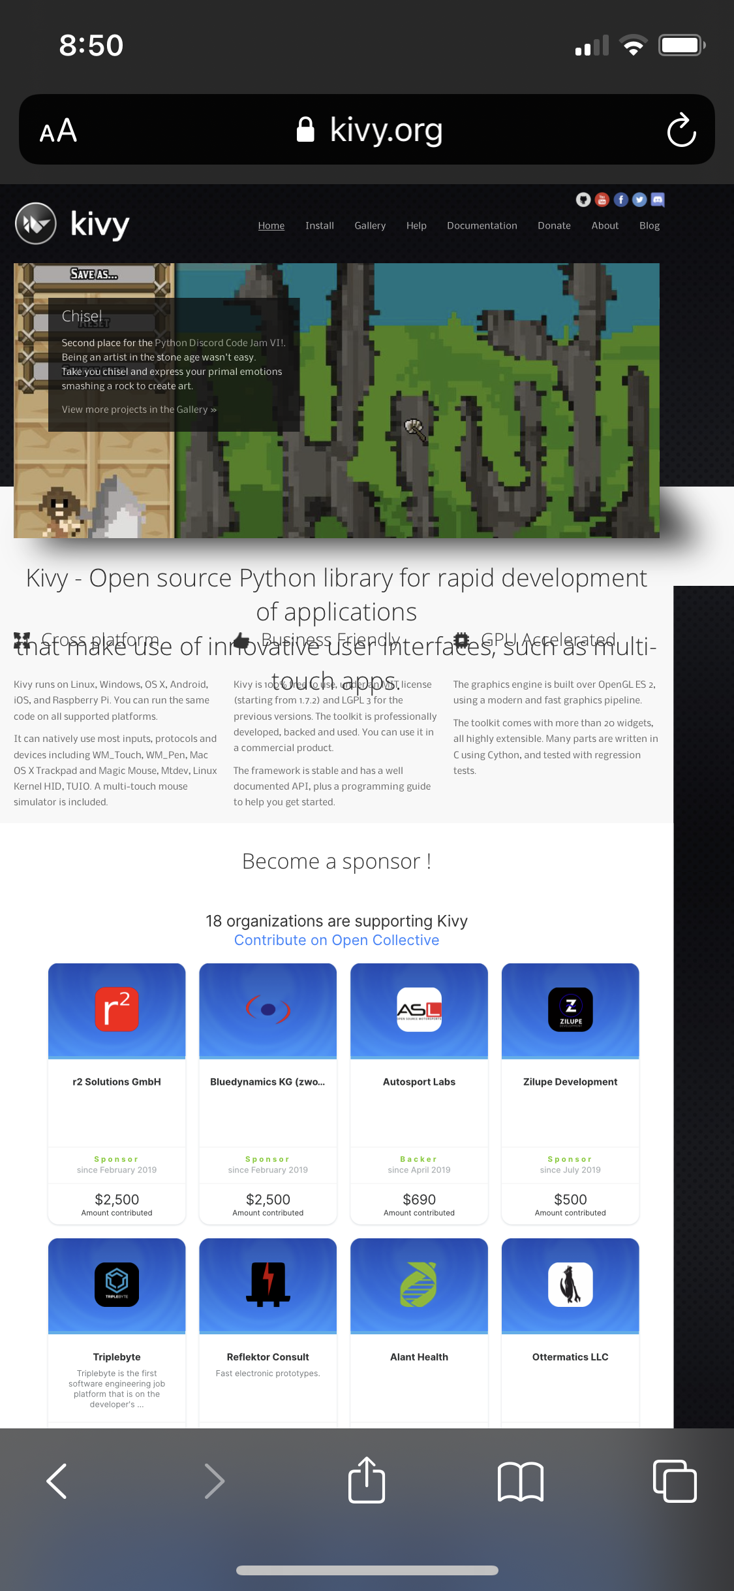734x1591 pixels.
Task: Click the Kivy round logo icon
Action: pyautogui.click(x=36, y=223)
